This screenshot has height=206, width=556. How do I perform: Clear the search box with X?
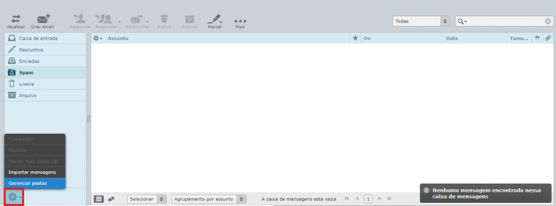click(x=548, y=21)
